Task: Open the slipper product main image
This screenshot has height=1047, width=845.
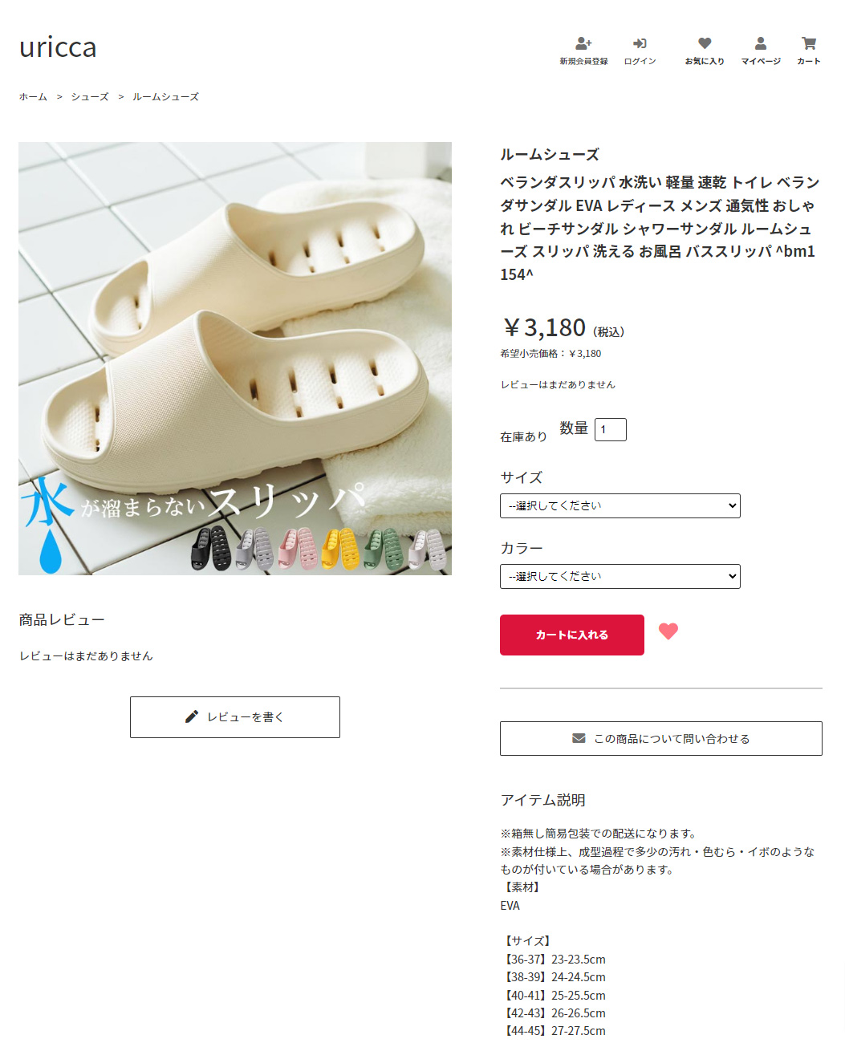Action: pos(235,359)
